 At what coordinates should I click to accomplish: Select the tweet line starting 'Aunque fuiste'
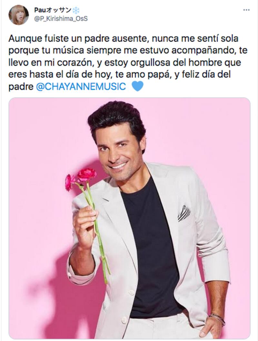[x=124, y=39]
